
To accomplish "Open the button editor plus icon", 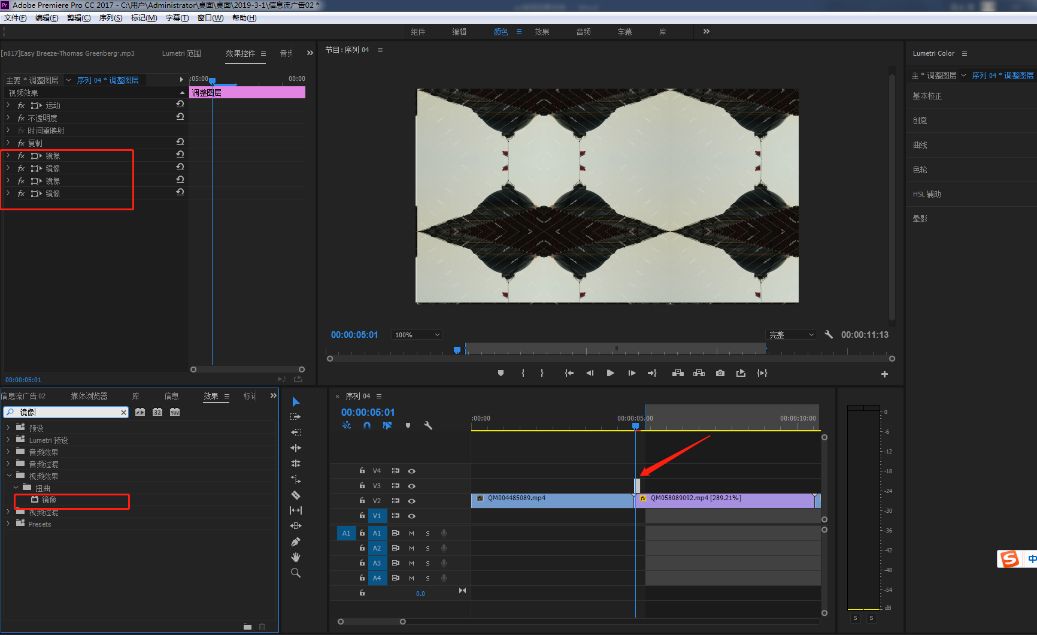I will point(884,374).
